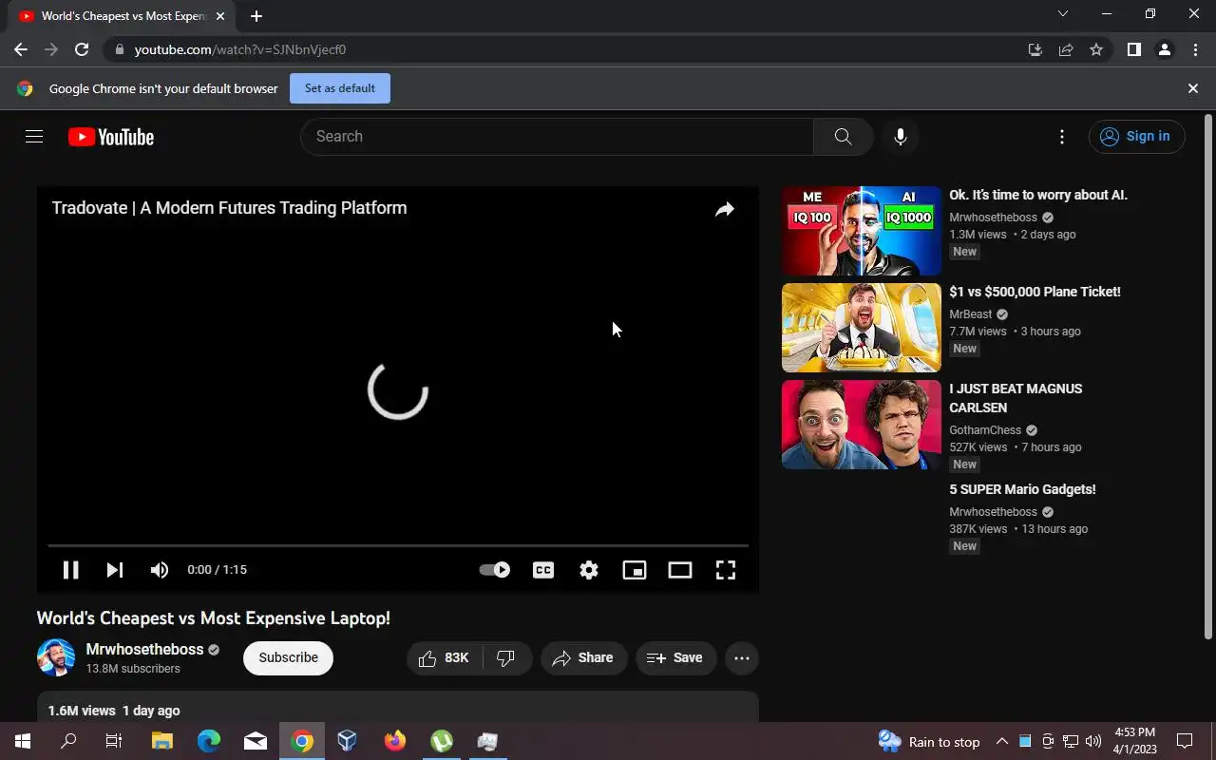This screenshot has height=760, width=1216.
Task: Open the volume control in system tray
Action: 1092,741
